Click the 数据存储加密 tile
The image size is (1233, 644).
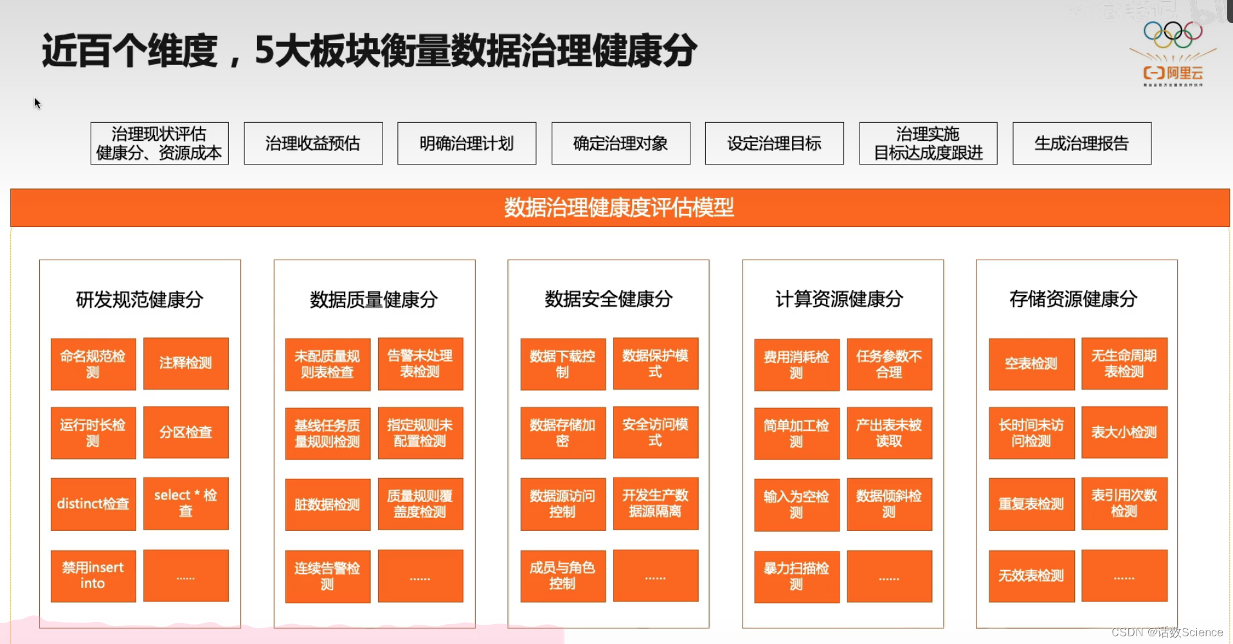tap(563, 433)
